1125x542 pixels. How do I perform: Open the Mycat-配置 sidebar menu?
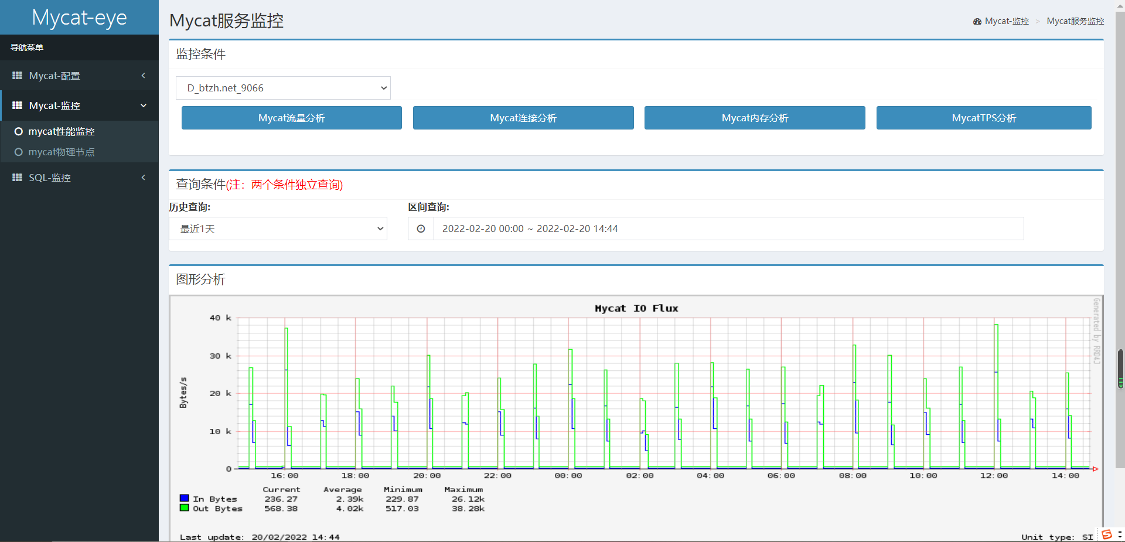(79, 76)
